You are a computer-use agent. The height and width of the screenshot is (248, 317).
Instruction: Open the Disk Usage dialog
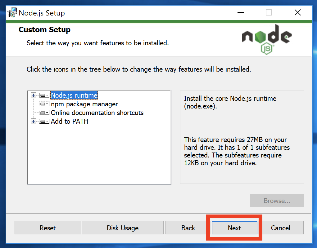[122, 228]
